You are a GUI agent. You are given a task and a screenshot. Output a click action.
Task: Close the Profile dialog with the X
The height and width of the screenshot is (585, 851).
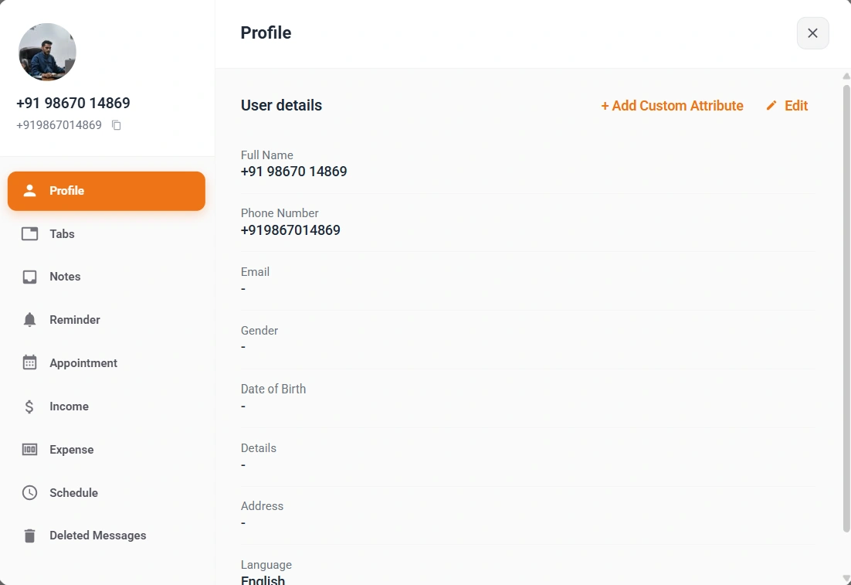[812, 33]
